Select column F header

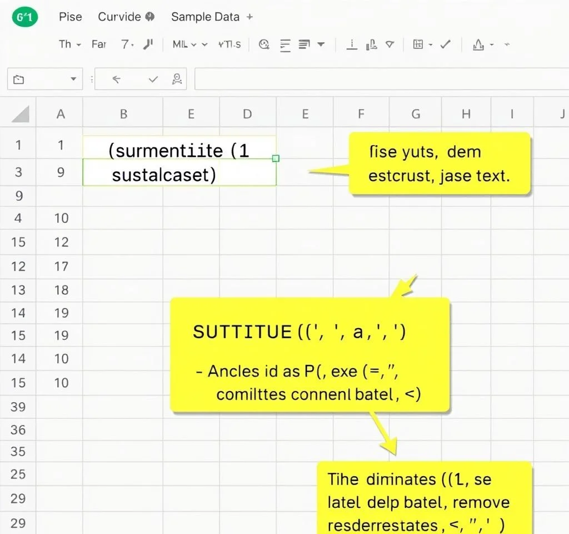pyautogui.click(x=361, y=114)
